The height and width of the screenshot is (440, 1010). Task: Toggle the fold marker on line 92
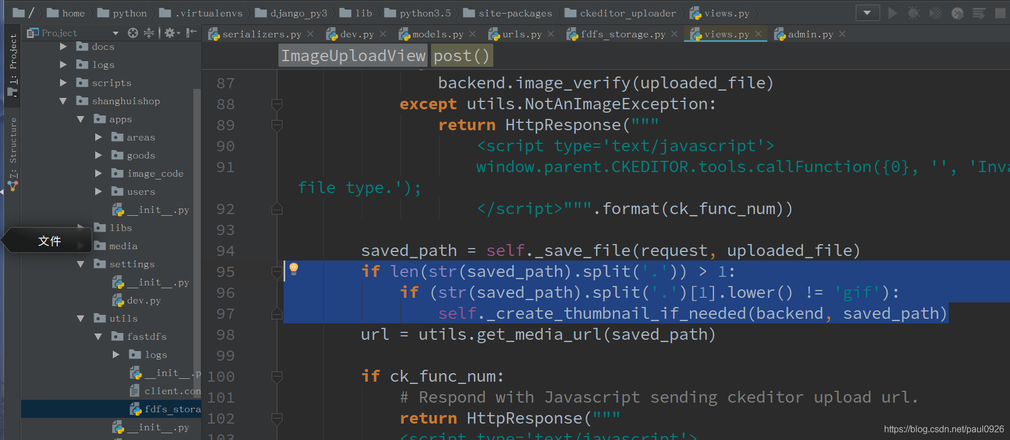[x=277, y=209]
